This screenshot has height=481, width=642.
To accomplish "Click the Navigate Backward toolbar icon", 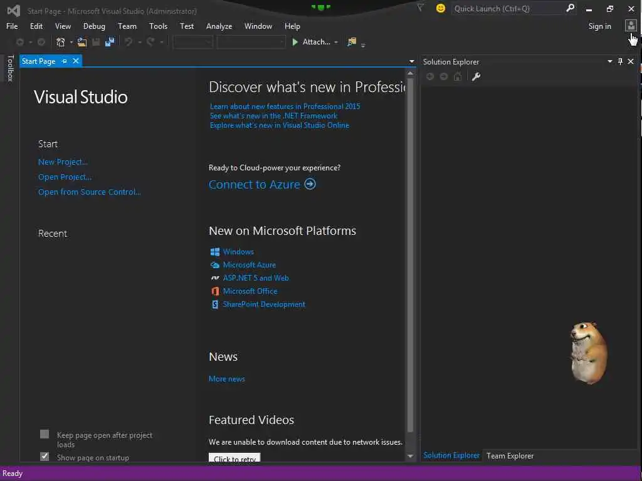I will pos(19,42).
